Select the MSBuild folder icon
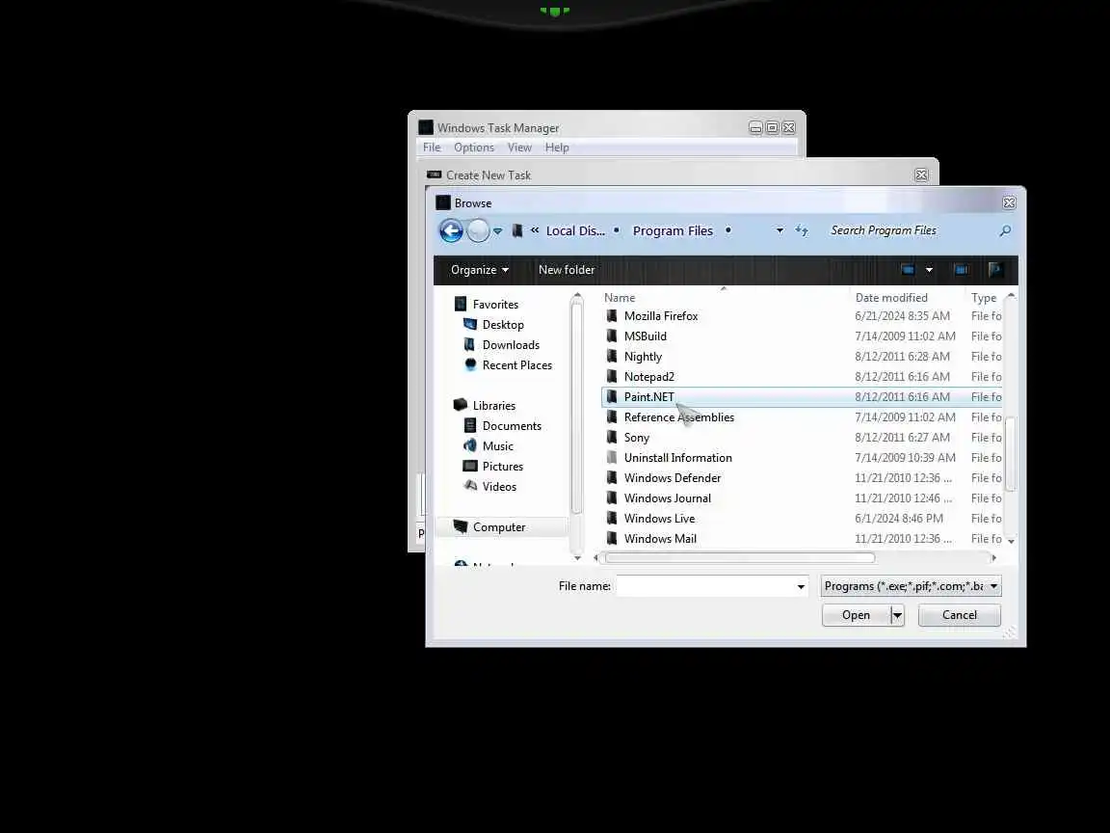 pos(612,336)
